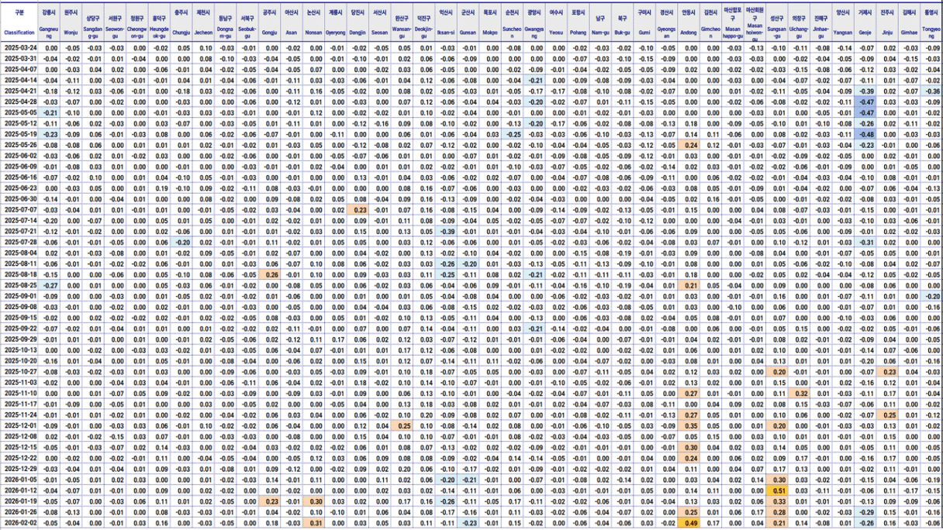Select the 2026-02-02 row label

[x=19, y=523]
